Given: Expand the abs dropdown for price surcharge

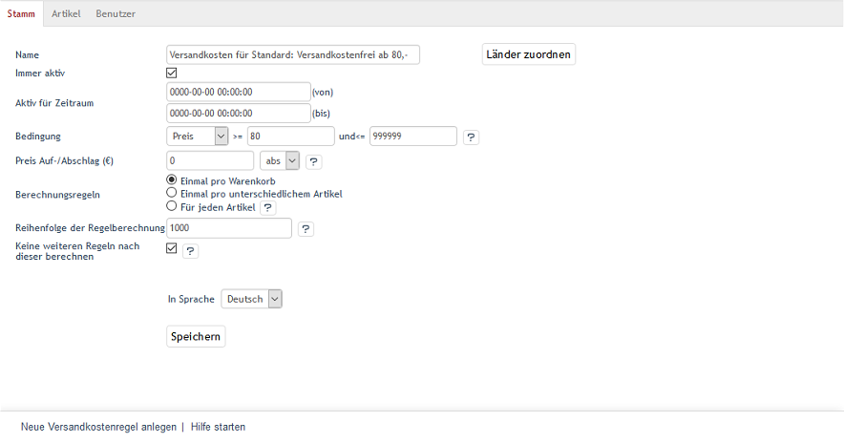Looking at the screenshot, I should [280, 161].
